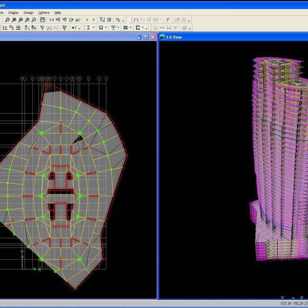308x308 pixels.
Task: Expand the I-beam frame section dropdown arrow
Action: tap(94, 28)
